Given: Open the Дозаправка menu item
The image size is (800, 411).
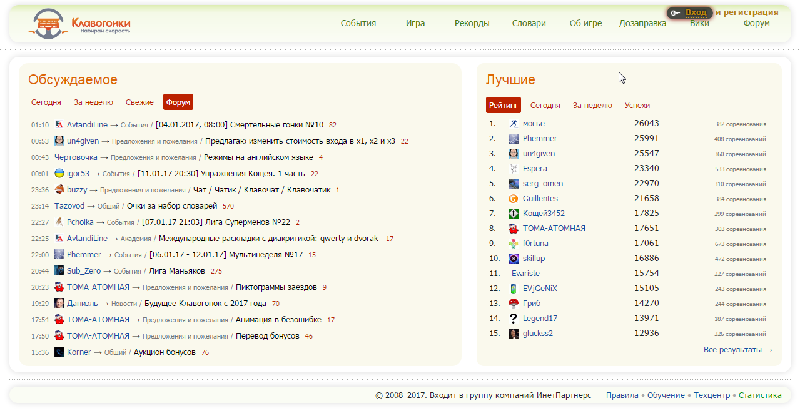Looking at the screenshot, I should click(643, 23).
